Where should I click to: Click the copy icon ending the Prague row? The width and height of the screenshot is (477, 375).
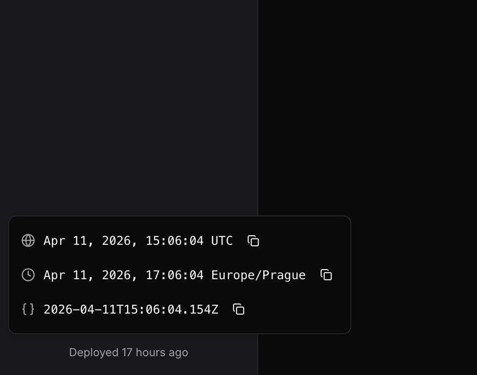point(326,275)
